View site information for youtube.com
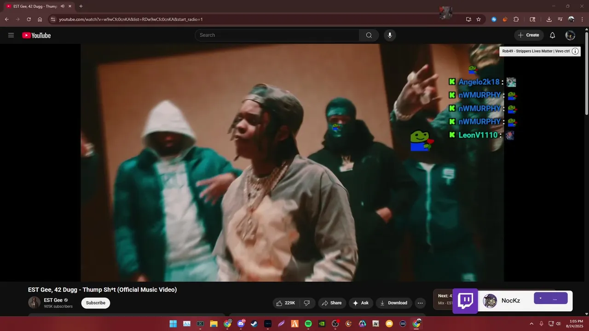 [53, 19]
